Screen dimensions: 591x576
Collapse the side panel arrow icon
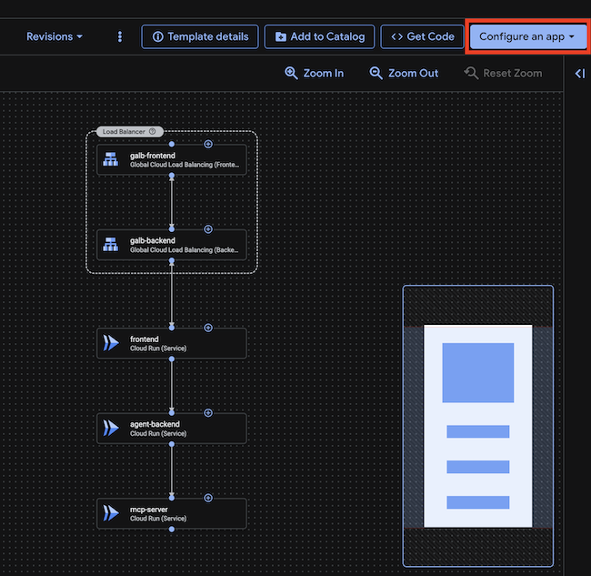tap(580, 73)
